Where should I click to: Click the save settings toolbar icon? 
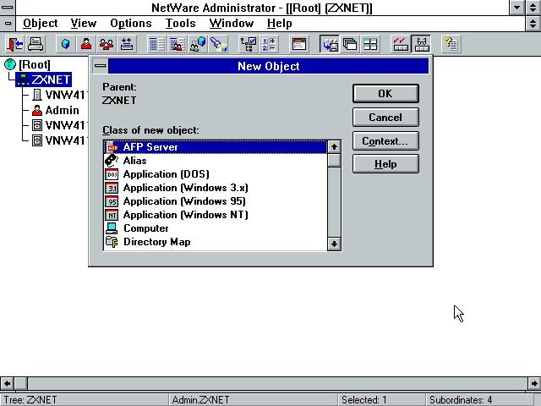(330, 44)
